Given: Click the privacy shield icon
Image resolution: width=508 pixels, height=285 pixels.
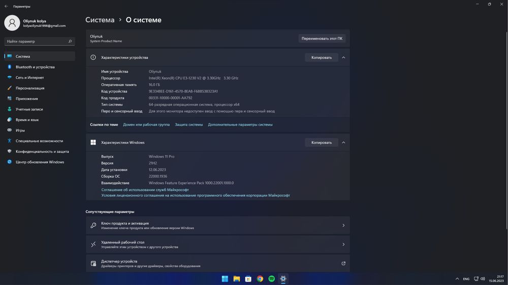Looking at the screenshot, I should 9,152.
